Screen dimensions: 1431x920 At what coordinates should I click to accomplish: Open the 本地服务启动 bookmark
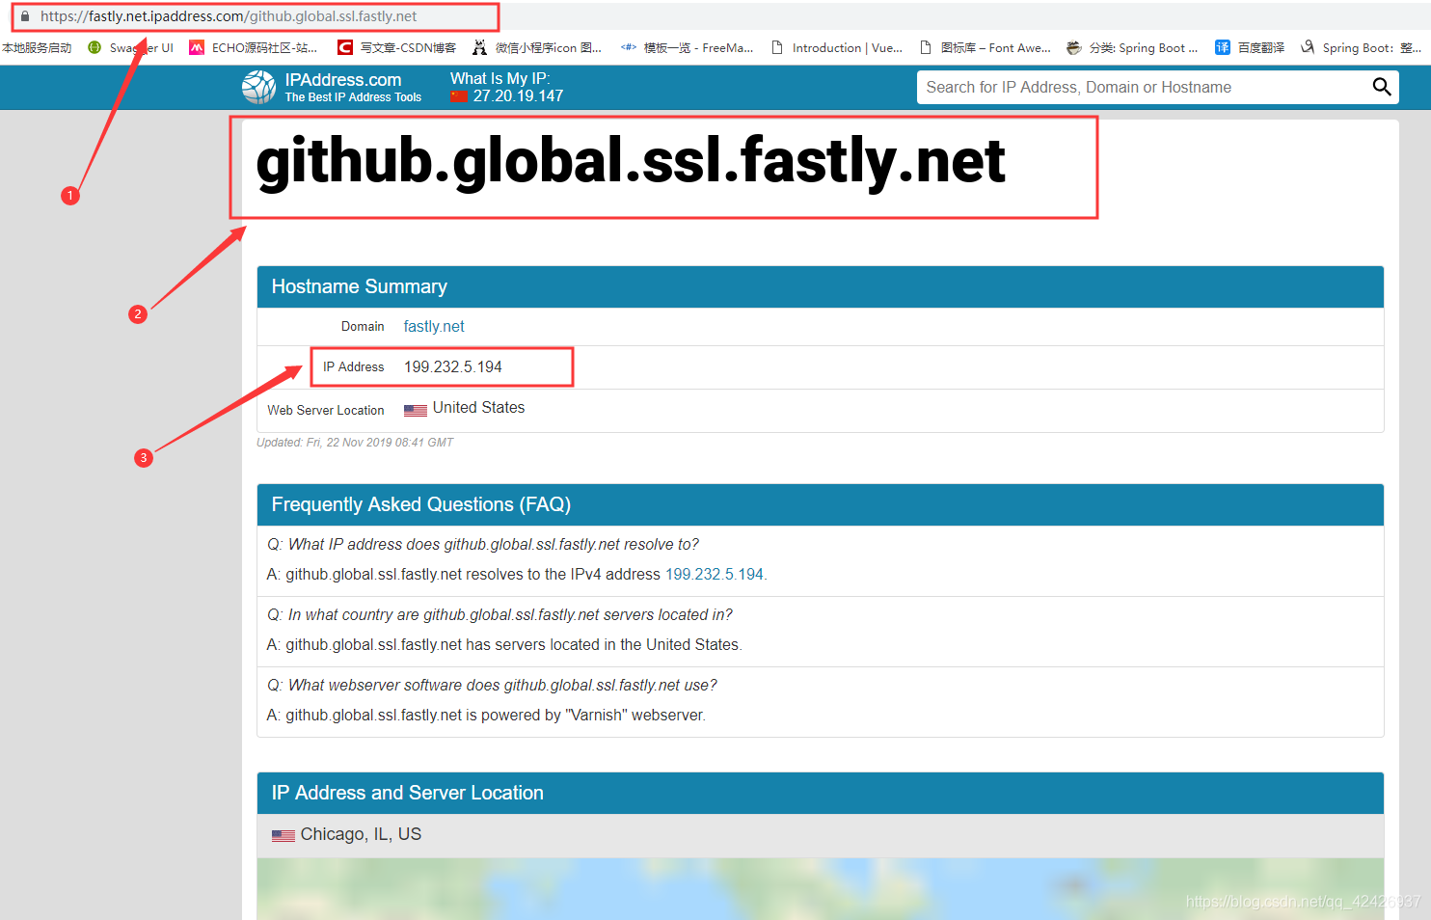37,47
